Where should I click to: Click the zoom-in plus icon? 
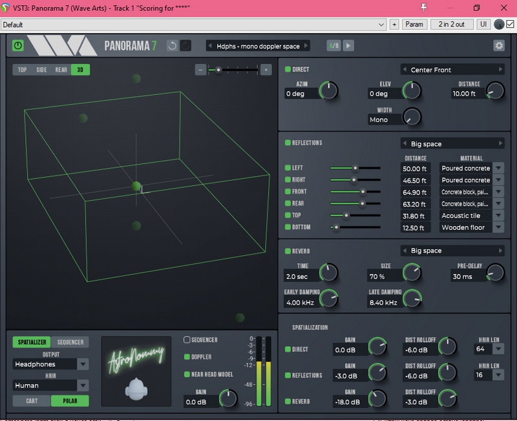click(x=265, y=70)
